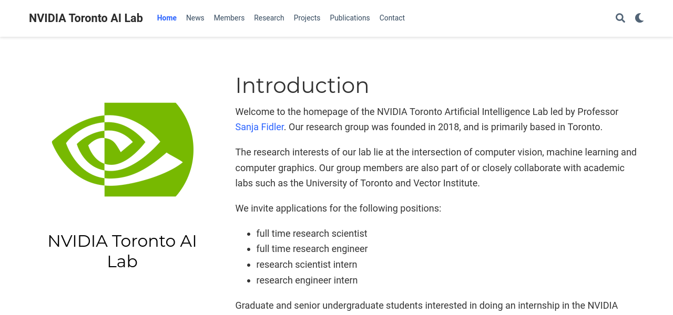
Task: Go to the Contact section
Action: point(392,18)
